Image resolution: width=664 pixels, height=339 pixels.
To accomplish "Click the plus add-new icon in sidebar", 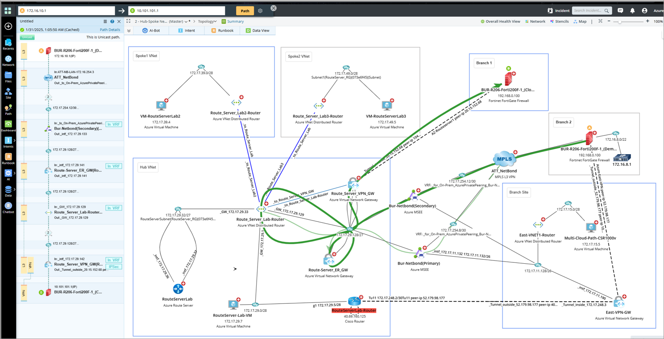I will click(8, 26).
